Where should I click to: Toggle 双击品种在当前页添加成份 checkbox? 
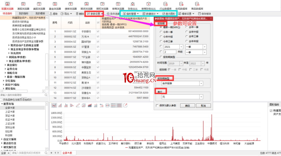click(x=1, y=100)
